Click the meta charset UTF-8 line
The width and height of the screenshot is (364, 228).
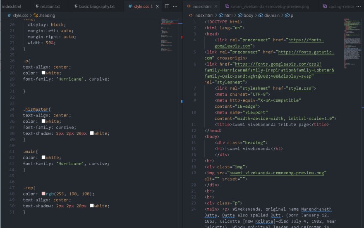click(242, 94)
